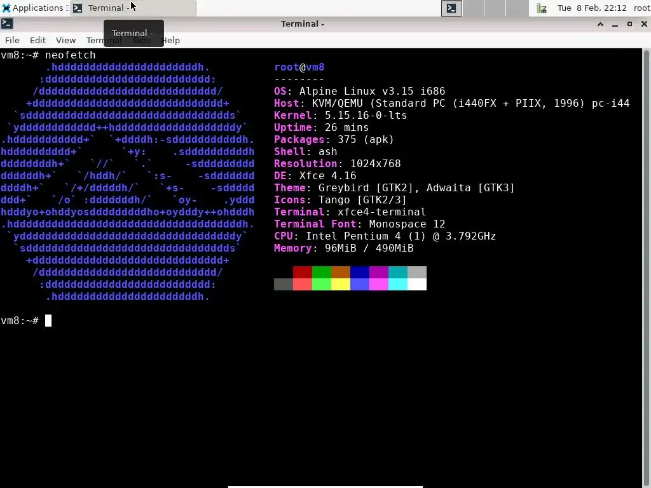Click the pink color block
This screenshot has width=651, height=488.
(379, 284)
